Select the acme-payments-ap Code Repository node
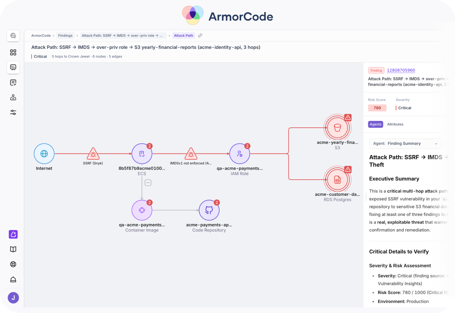Viewport: 455px width, 313px height. [x=209, y=210]
